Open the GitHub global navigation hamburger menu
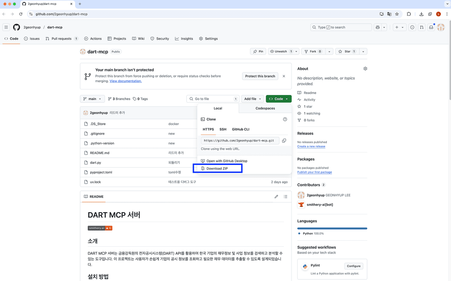This screenshot has width=451, height=281. 6,27
